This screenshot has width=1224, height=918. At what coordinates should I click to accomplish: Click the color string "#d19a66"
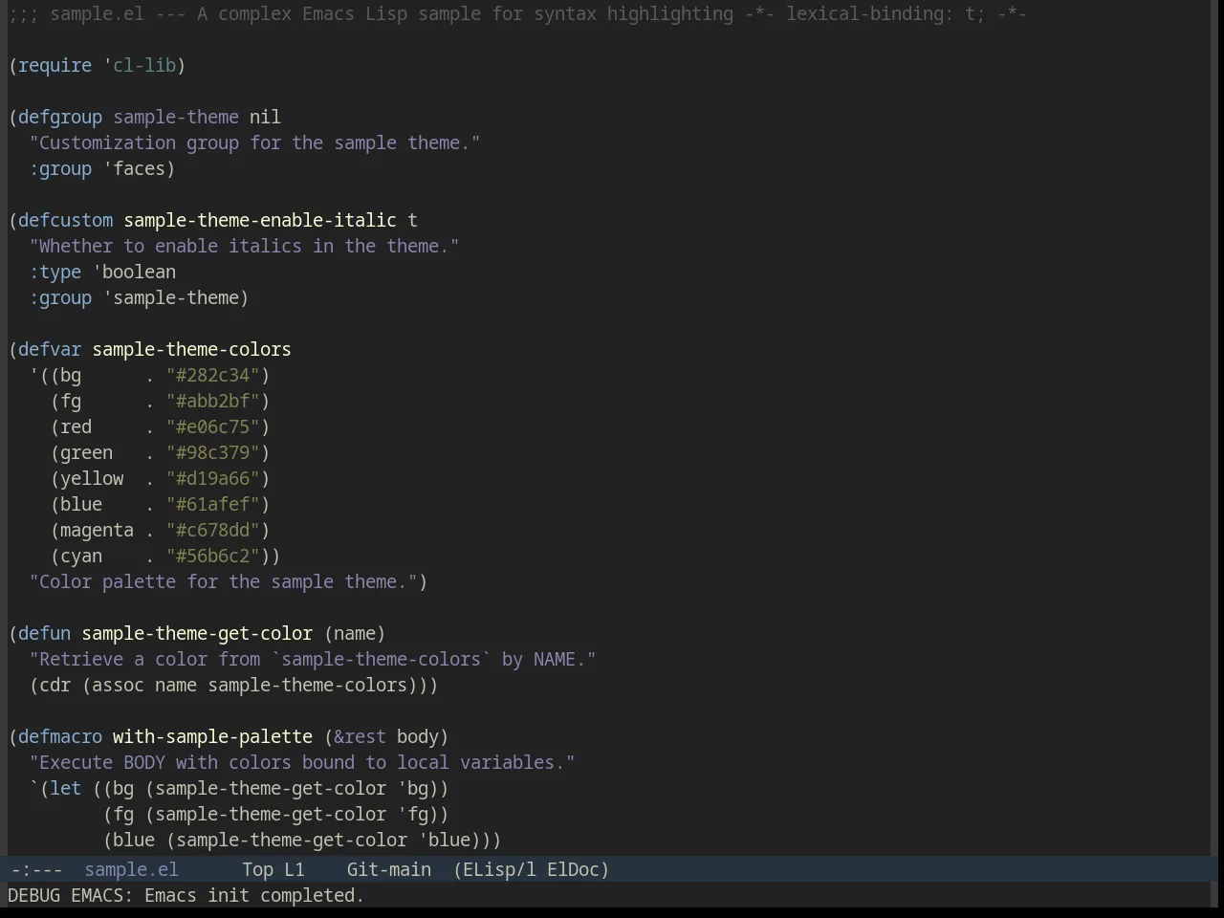(x=213, y=478)
